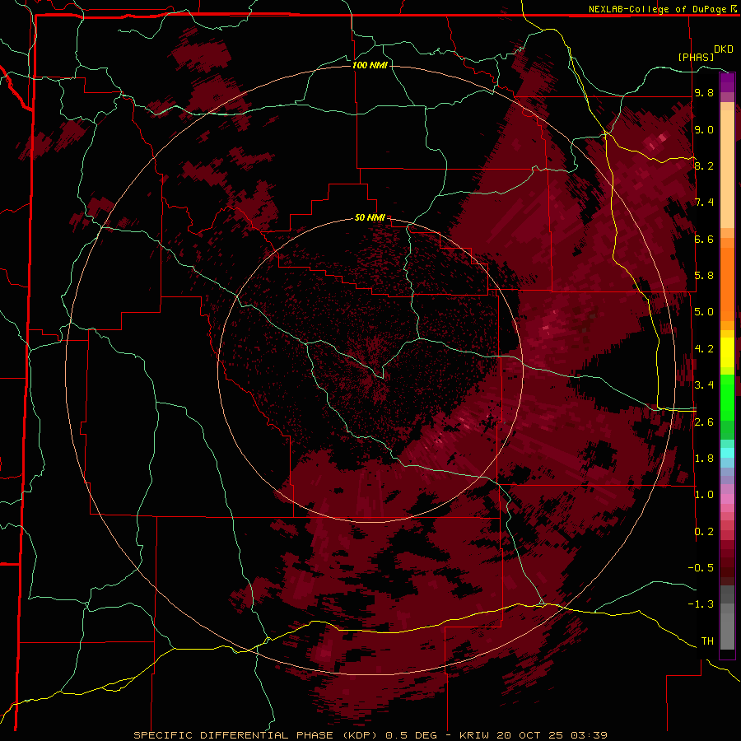This screenshot has width=741, height=741.
Task: Click the 1.0 value on the scale
Action: click(x=704, y=495)
